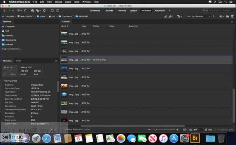236x145 pixels.
Task: Delete item with the trash icon
Action: [232, 16]
